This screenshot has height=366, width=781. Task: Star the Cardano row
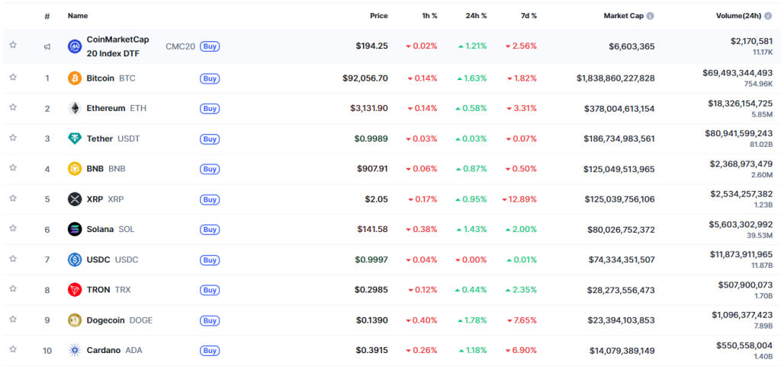click(13, 349)
